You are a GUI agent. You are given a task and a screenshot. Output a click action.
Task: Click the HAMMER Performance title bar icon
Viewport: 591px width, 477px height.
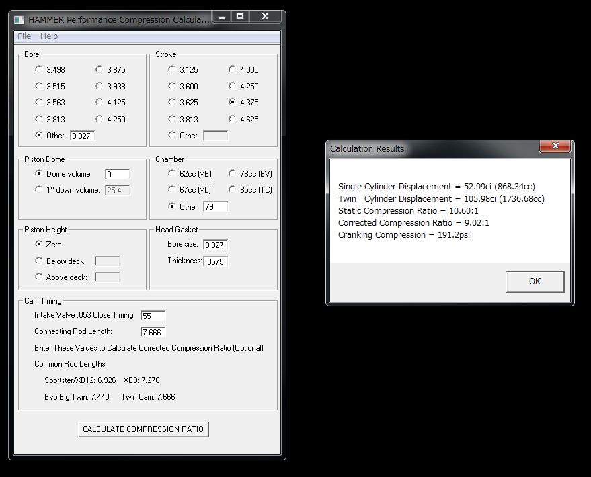[x=19, y=20]
